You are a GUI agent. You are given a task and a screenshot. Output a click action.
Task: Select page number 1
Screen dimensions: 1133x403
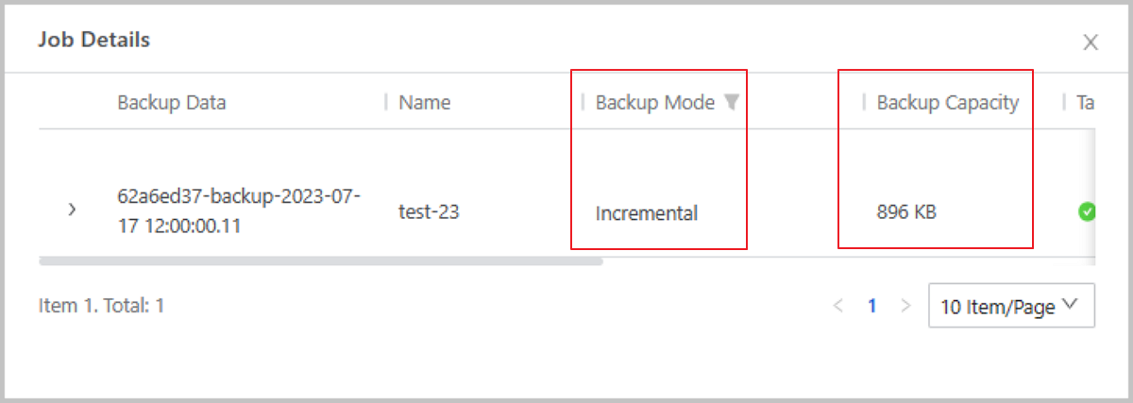[x=872, y=306]
